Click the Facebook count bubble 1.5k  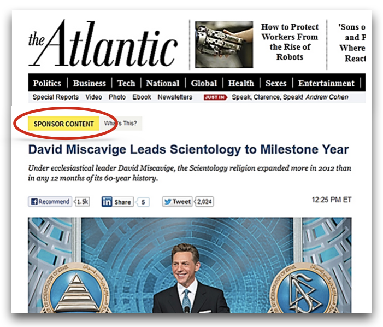[x=82, y=202]
